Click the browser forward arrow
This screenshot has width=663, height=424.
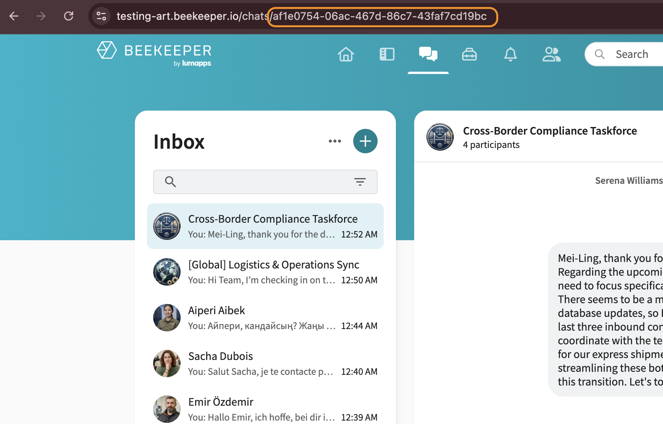pos(41,16)
